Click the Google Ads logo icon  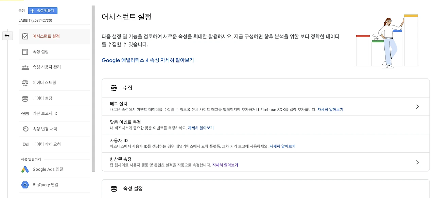[x=25, y=169]
